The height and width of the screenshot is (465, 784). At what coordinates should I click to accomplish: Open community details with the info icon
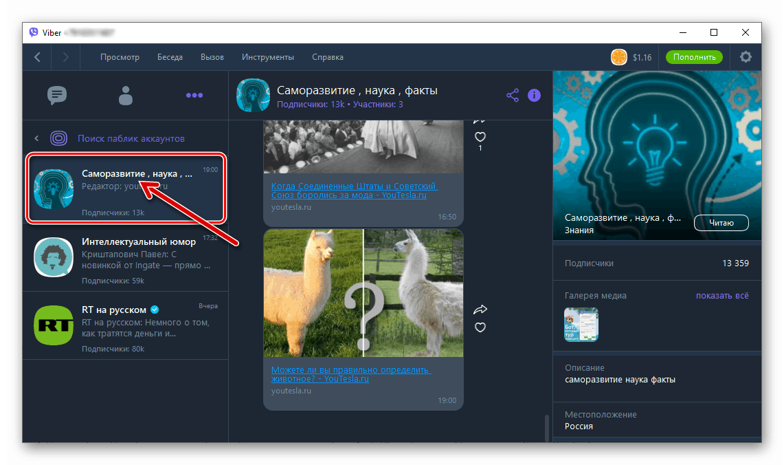(x=535, y=96)
